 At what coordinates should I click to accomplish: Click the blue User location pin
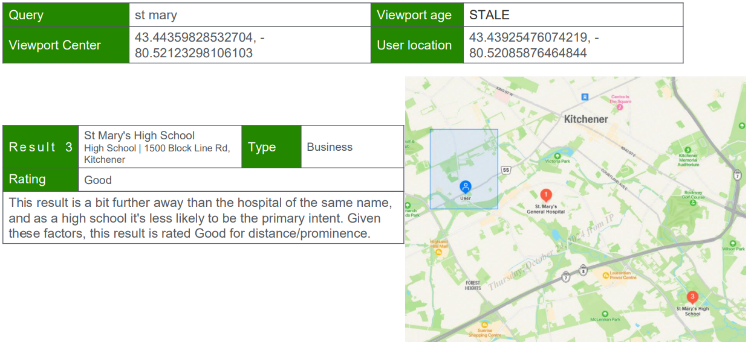point(465,187)
